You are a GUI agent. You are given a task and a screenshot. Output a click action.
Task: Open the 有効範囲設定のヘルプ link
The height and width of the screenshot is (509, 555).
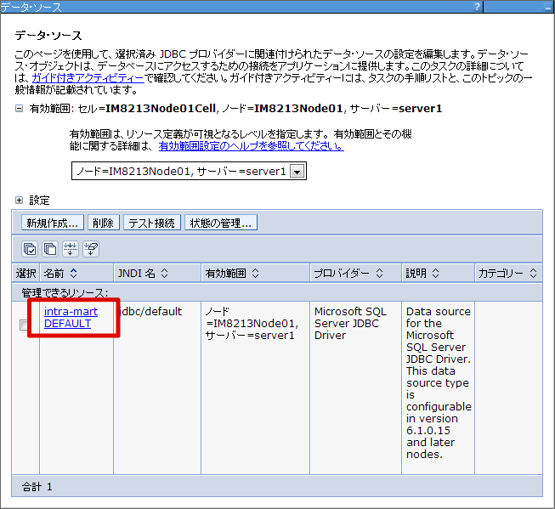pyautogui.click(x=251, y=145)
